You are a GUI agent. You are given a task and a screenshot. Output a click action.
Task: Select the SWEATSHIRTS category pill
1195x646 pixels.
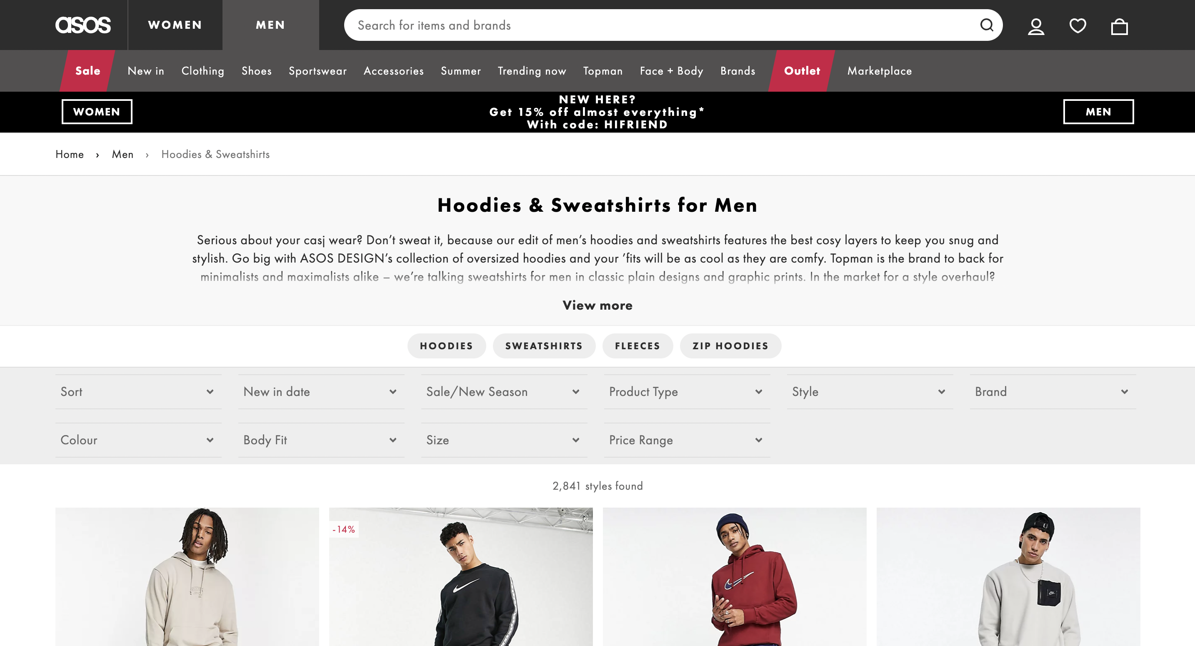click(x=544, y=346)
